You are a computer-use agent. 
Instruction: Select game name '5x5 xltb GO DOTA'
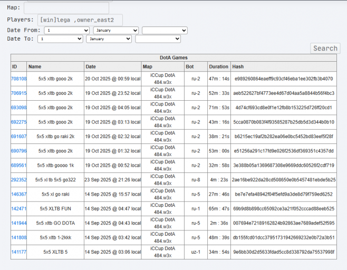[55, 223]
